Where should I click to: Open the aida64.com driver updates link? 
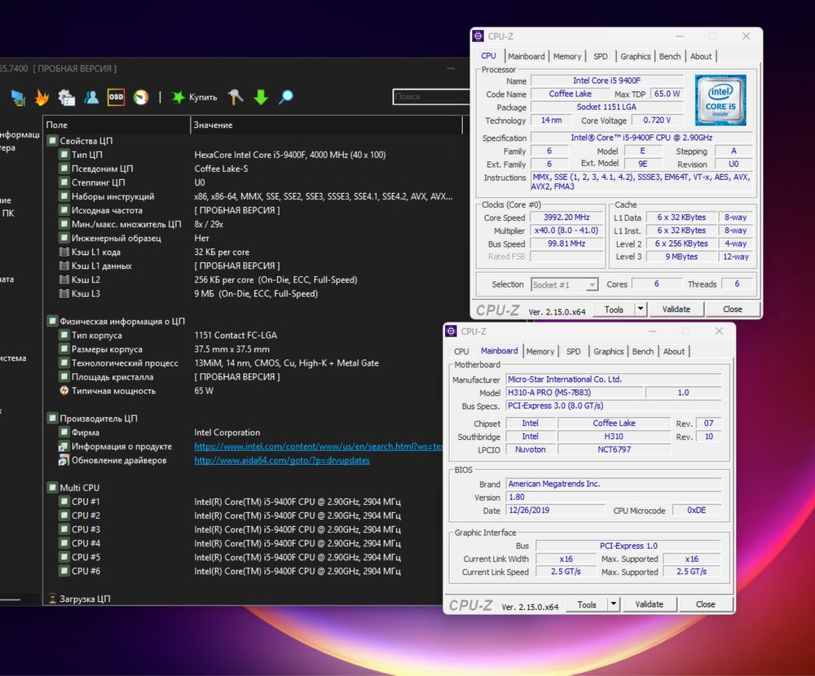pos(282,460)
